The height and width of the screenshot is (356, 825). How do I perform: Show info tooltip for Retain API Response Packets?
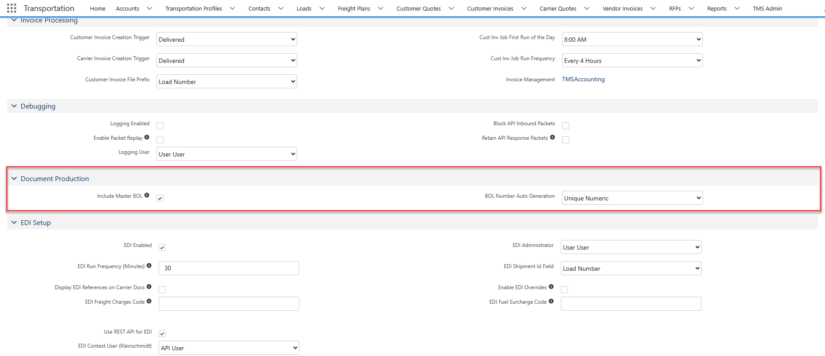click(x=552, y=138)
